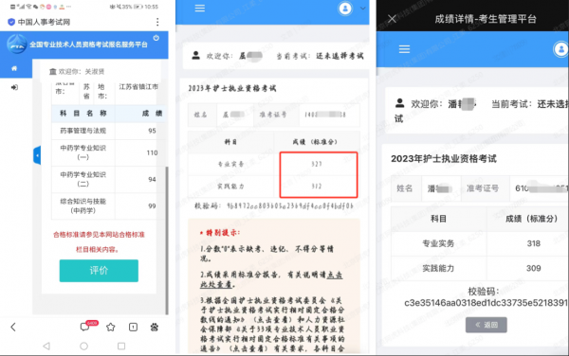This screenshot has width=569, height=356.
Task: Click the red 合格标准 notice text
Action: click(x=99, y=242)
